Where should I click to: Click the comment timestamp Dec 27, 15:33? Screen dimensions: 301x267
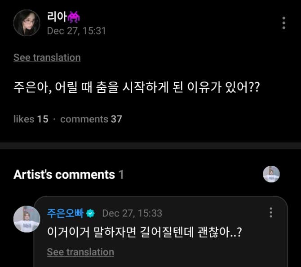(x=132, y=213)
